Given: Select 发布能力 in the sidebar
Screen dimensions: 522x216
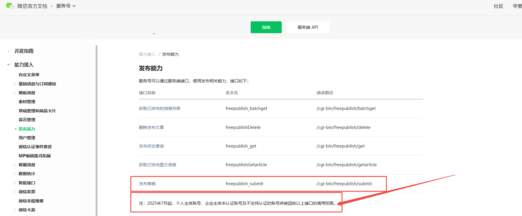Looking at the screenshot, I should [27, 129].
